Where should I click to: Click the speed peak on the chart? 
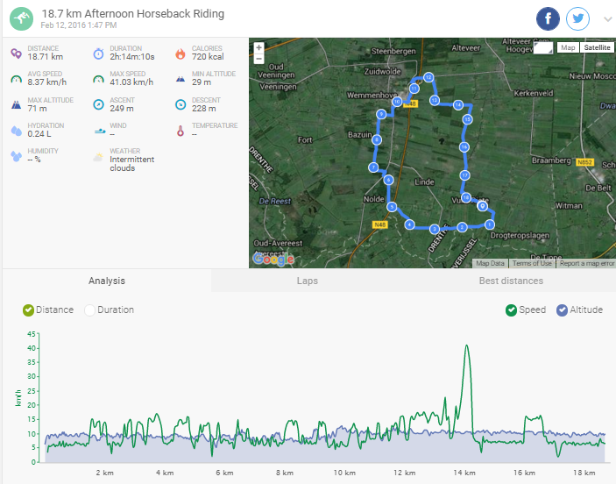coord(466,345)
